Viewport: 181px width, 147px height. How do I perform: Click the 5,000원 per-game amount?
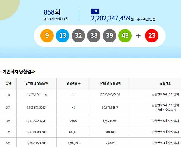pos(110,143)
